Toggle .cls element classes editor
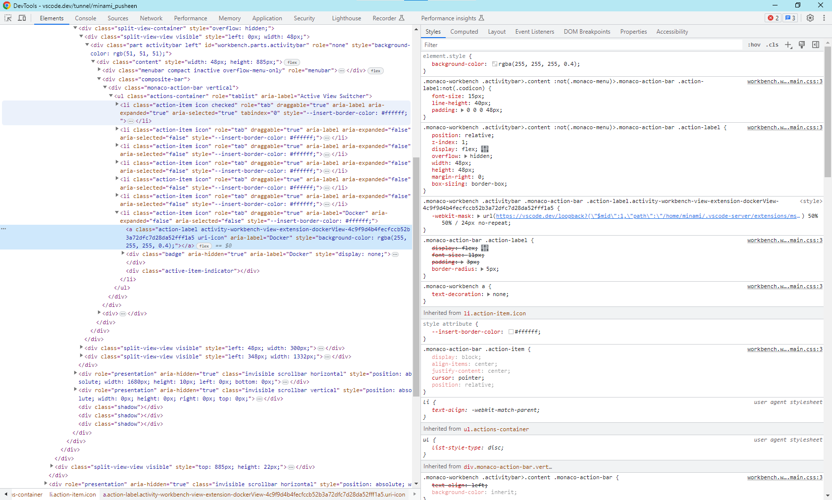832x500 pixels. pyautogui.click(x=772, y=45)
